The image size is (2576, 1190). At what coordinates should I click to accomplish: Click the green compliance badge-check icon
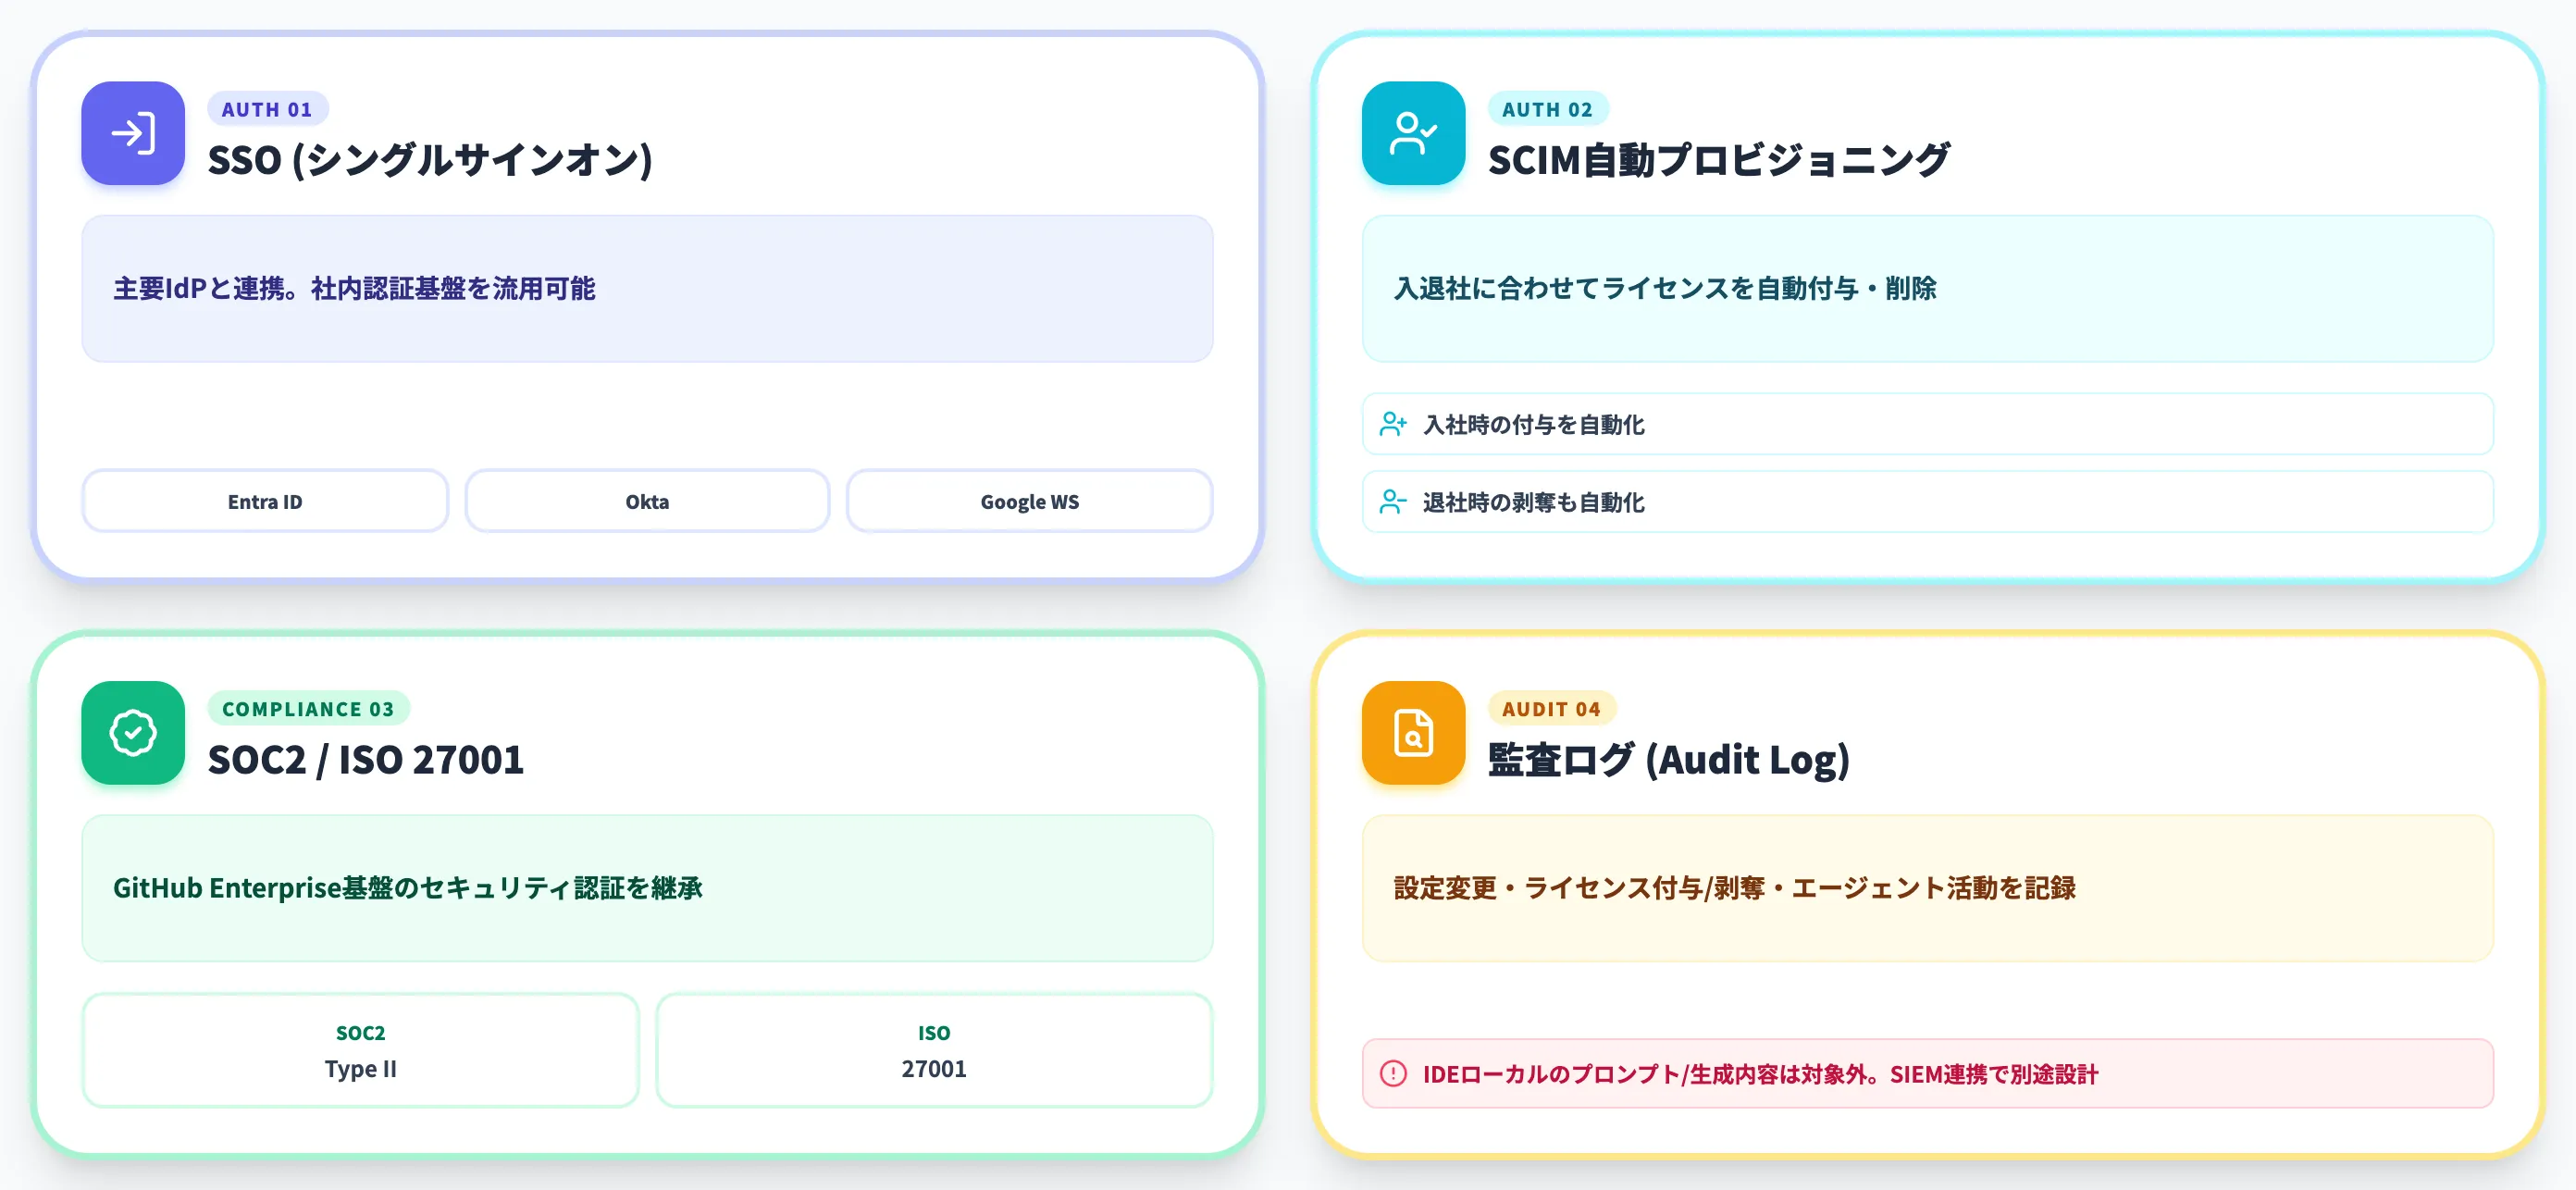click(x=133, y=733)
